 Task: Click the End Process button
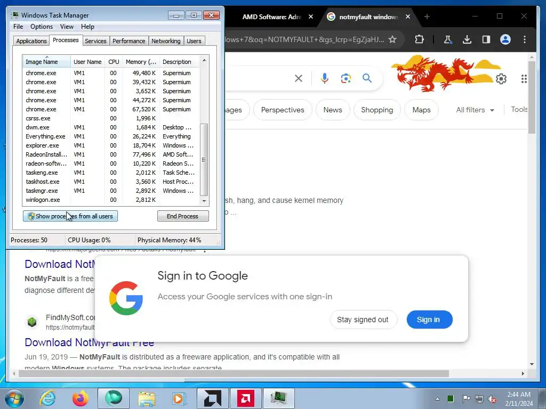[183, 216]
